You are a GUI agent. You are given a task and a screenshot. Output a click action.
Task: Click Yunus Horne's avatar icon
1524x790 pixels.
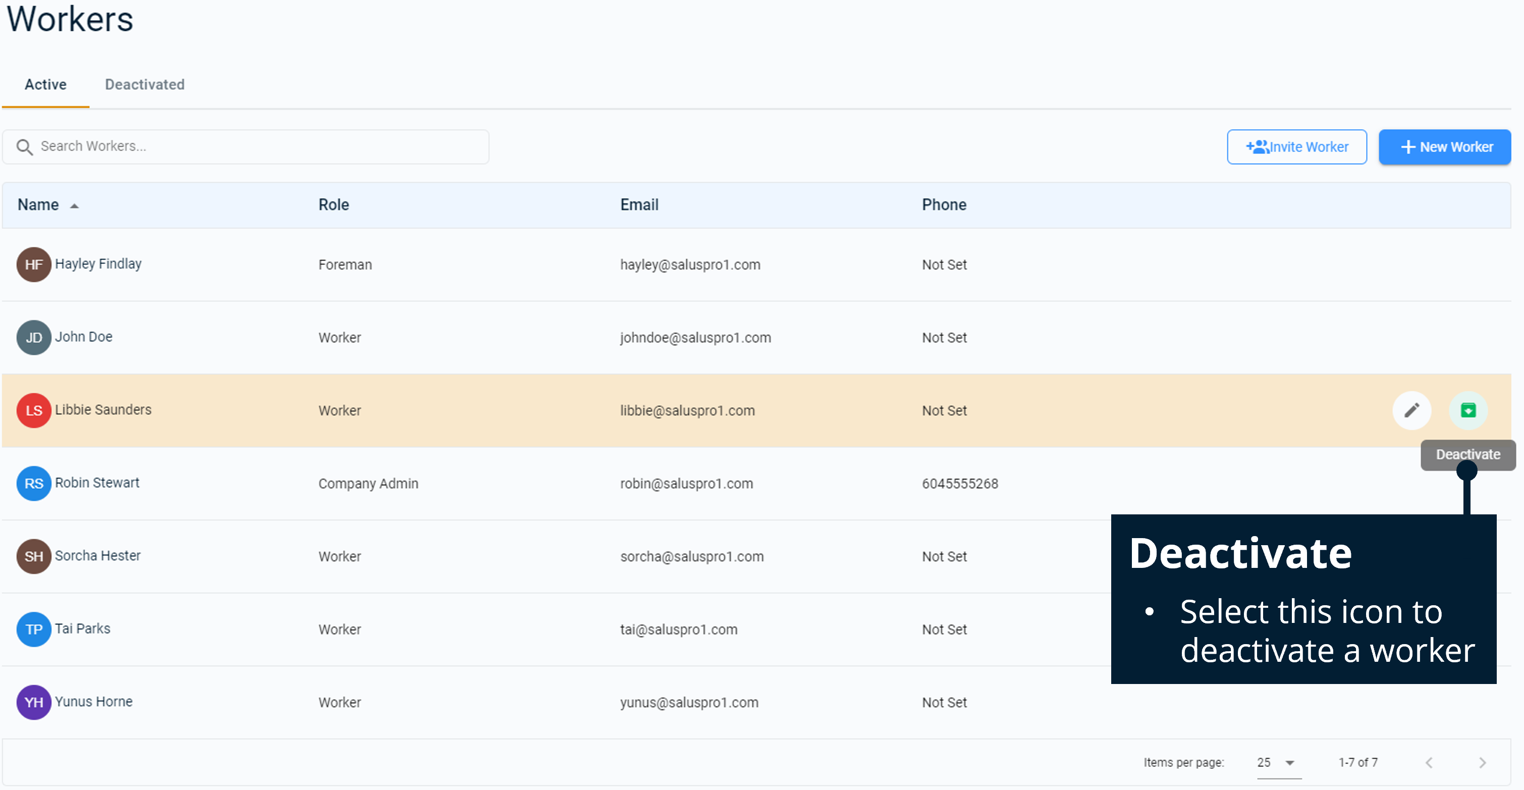[x=34, y=703]
